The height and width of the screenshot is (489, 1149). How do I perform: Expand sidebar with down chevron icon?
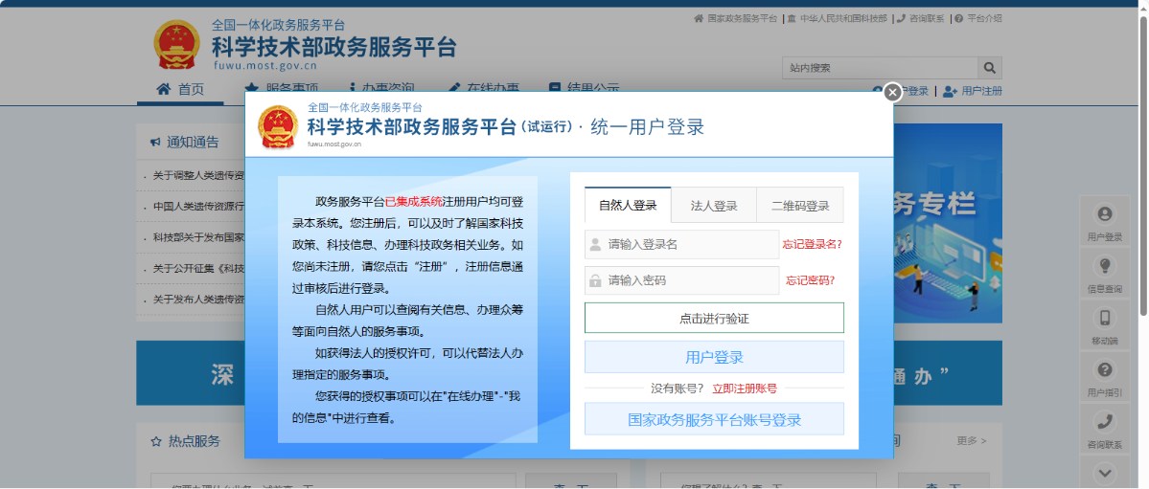click(x=1105, y=472)
